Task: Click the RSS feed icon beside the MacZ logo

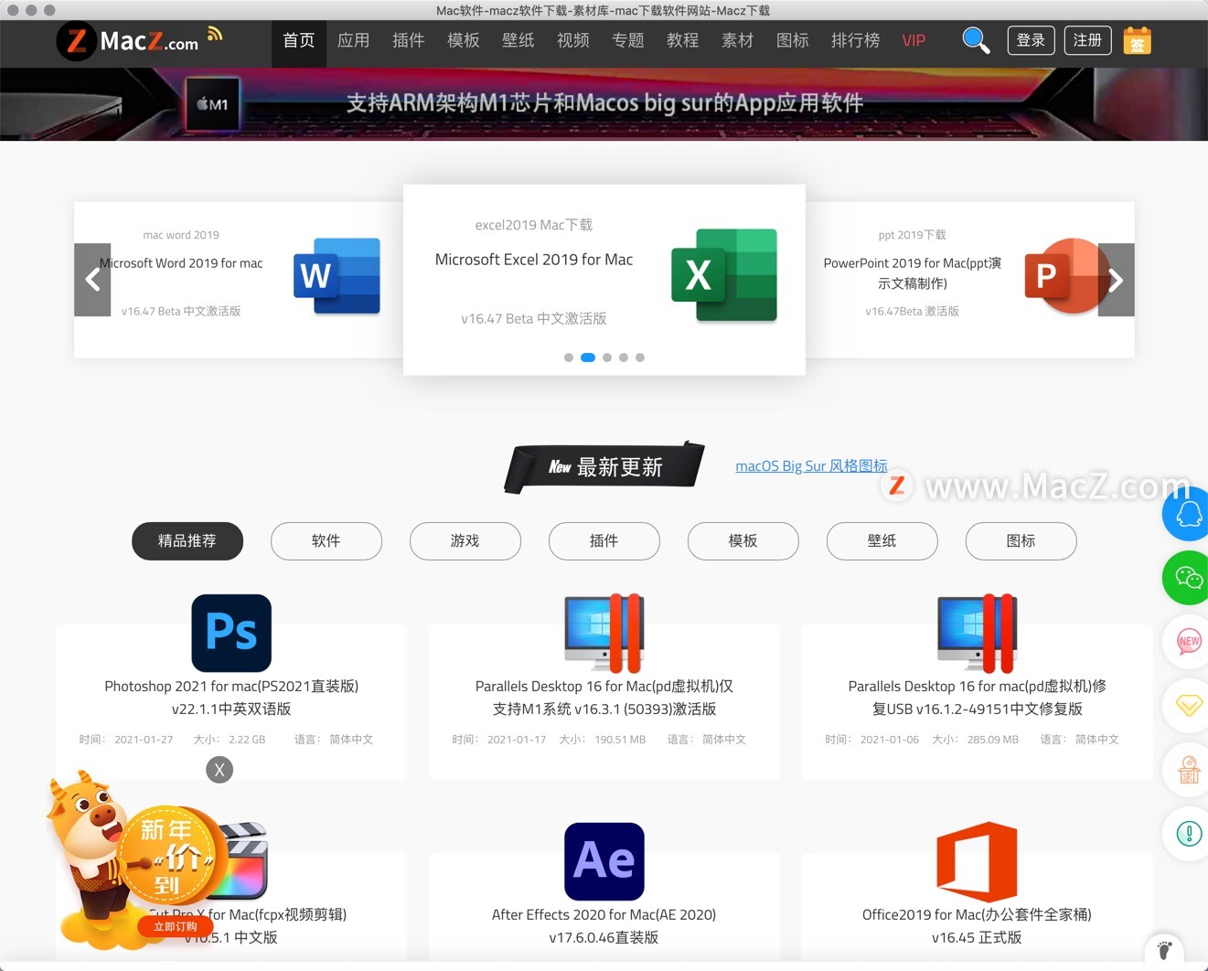Action: click(214, 30)
